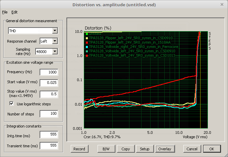Select the Transient time input field
Image resolution: width=228 pixels, height=157 pixels.
click(x=49, y=145)
